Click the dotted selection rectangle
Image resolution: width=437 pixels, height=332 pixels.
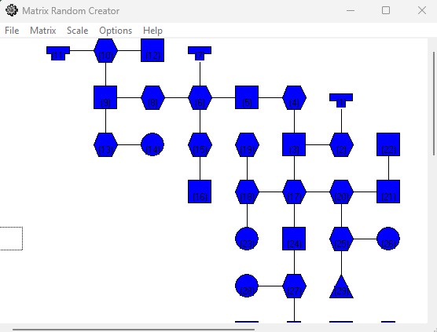[x=11, y=239]
